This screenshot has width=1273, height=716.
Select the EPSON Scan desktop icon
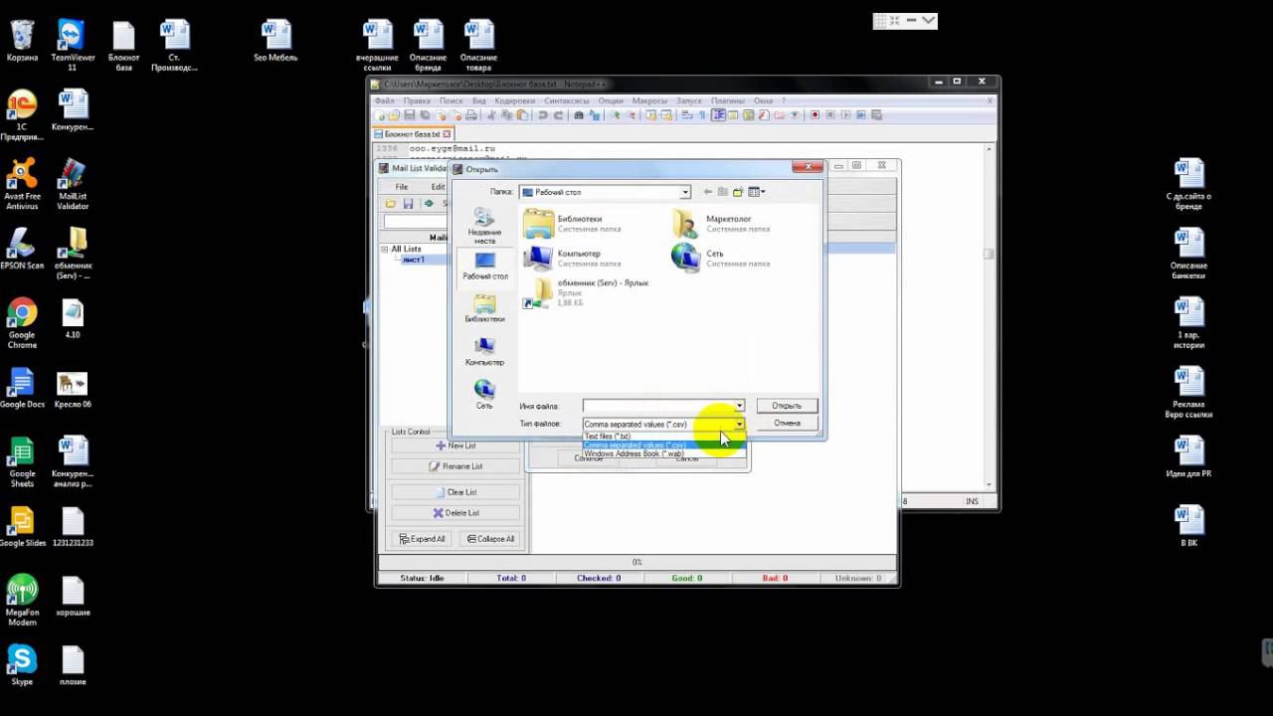[22, 249]
